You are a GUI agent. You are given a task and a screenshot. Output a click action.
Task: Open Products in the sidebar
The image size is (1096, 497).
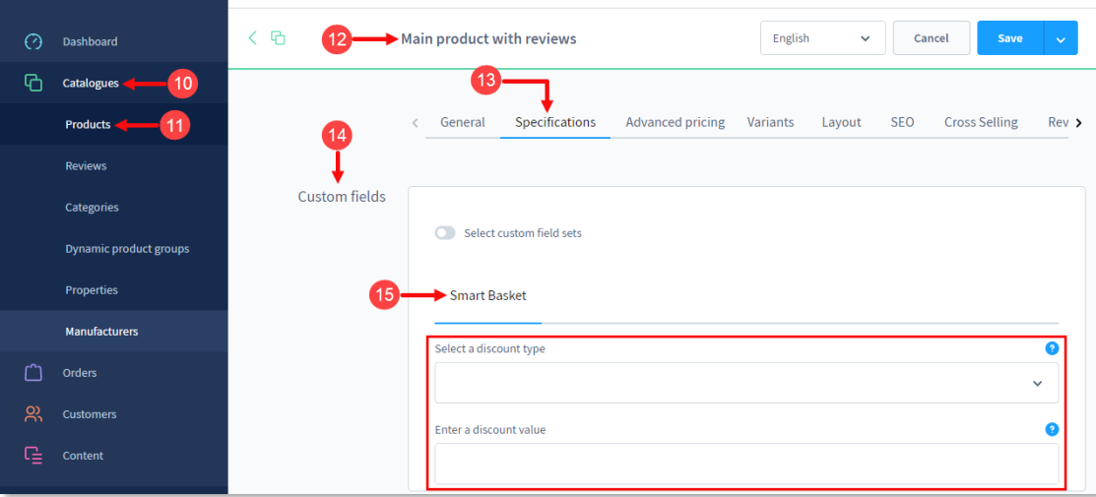tap(88, 124)
